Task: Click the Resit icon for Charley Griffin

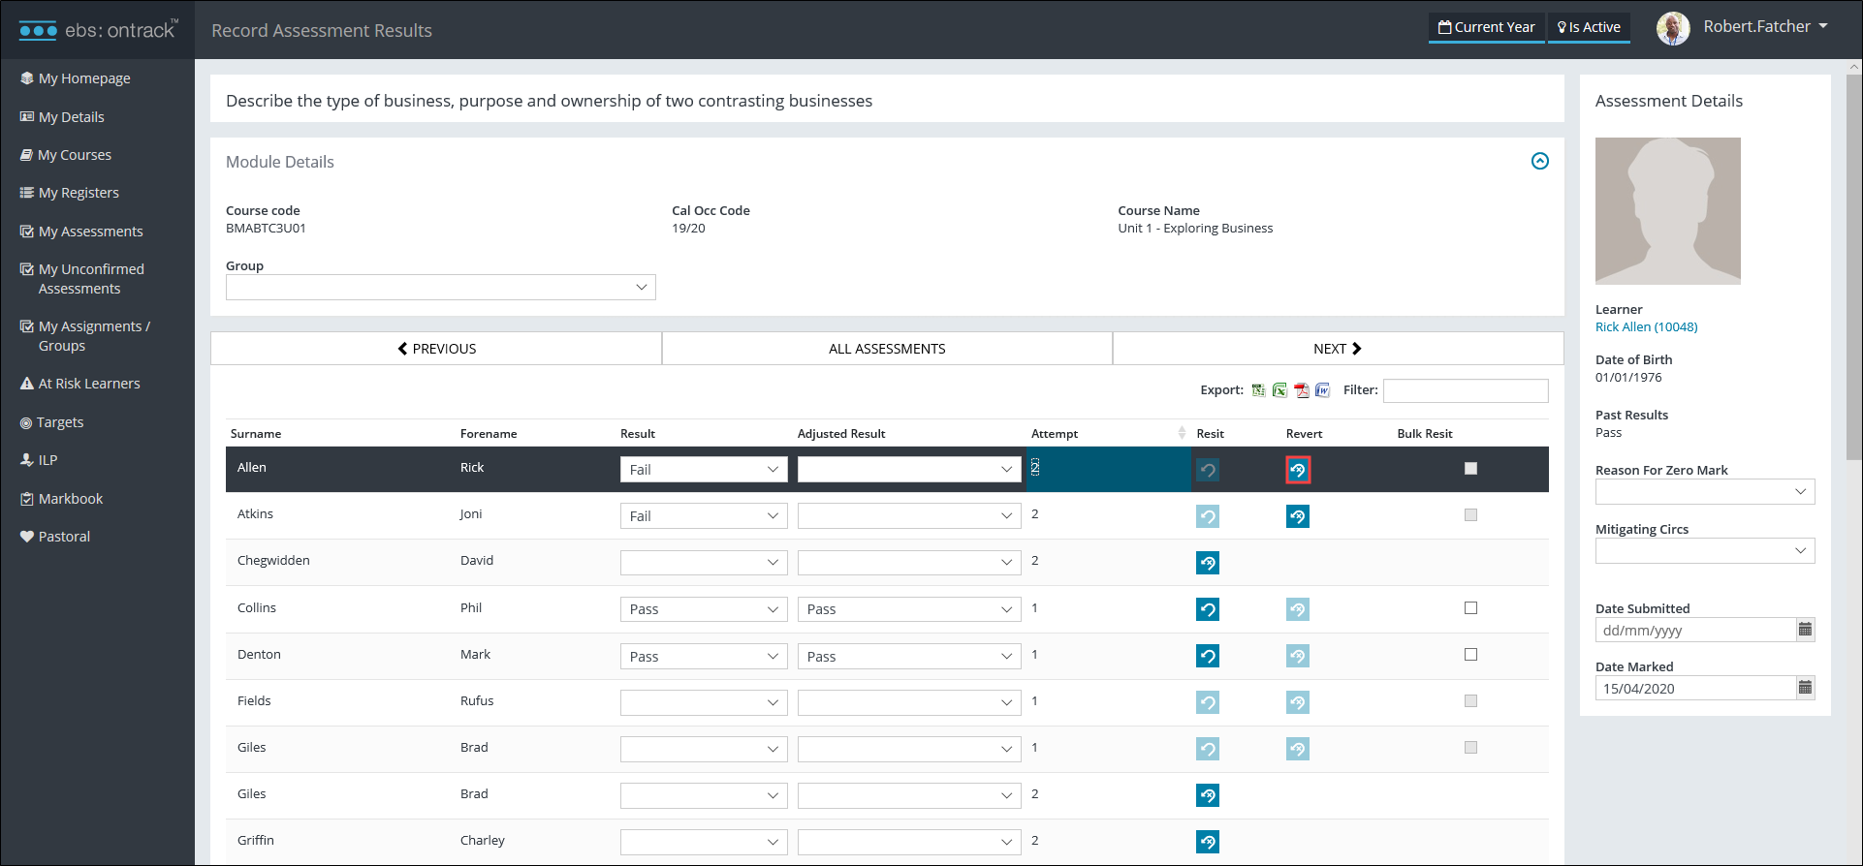Action: click(1208, 842)
